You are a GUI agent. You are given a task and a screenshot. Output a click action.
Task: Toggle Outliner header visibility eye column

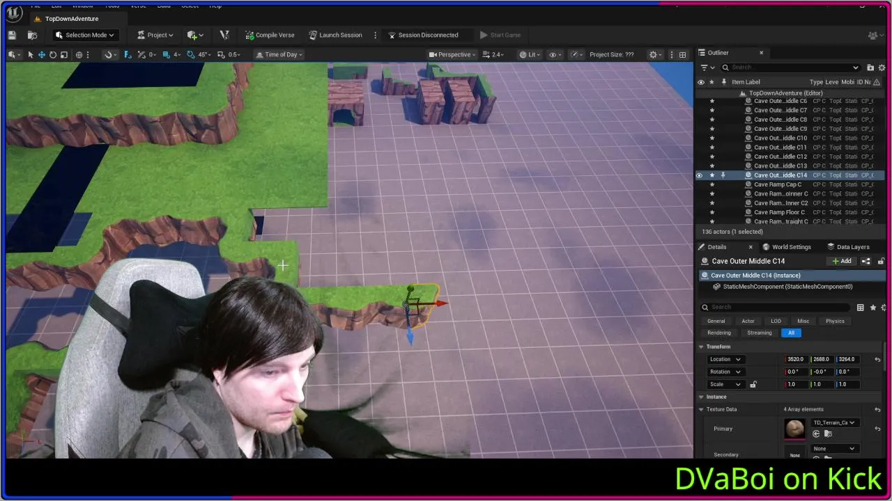(701, 82)
